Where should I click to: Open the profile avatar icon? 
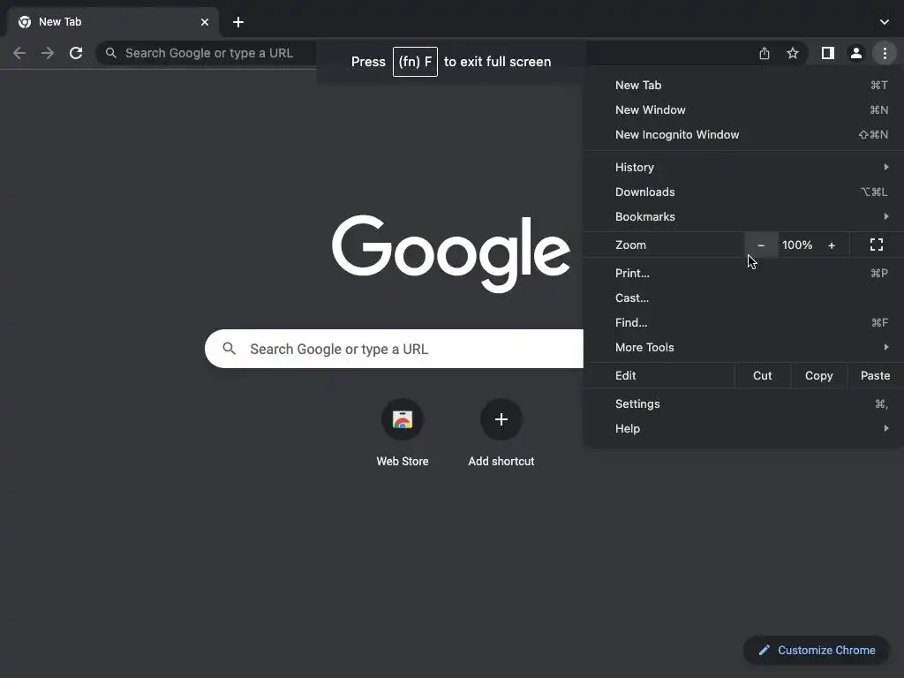856,53
